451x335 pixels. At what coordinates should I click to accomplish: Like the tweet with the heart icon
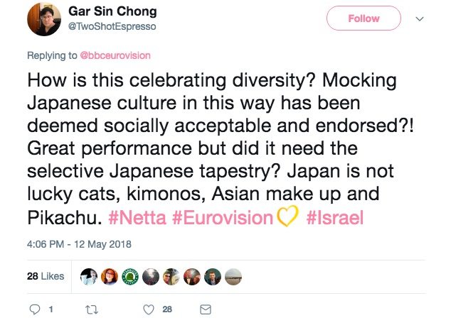149,309
